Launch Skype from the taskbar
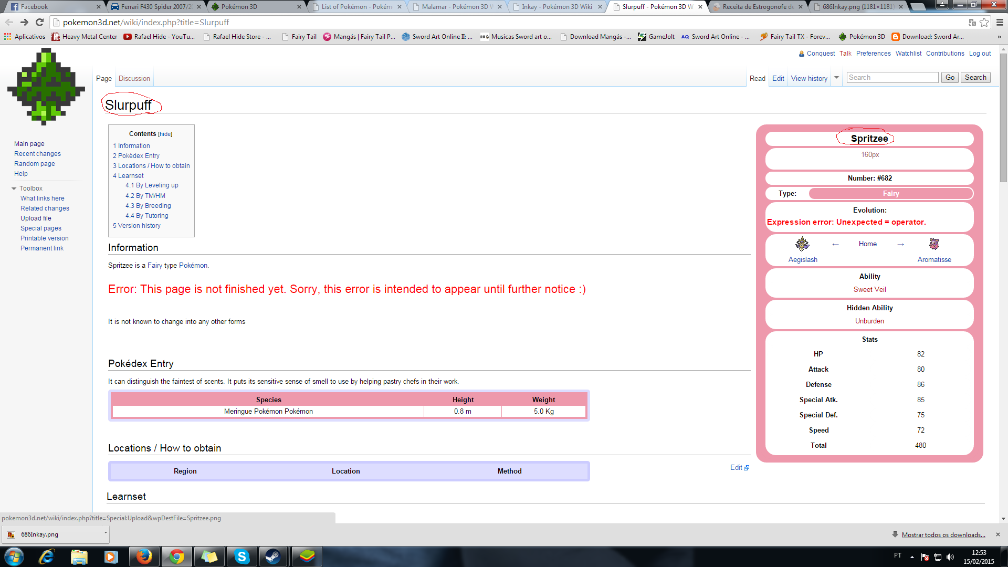 pyautogui.click(x=241, y=556)
